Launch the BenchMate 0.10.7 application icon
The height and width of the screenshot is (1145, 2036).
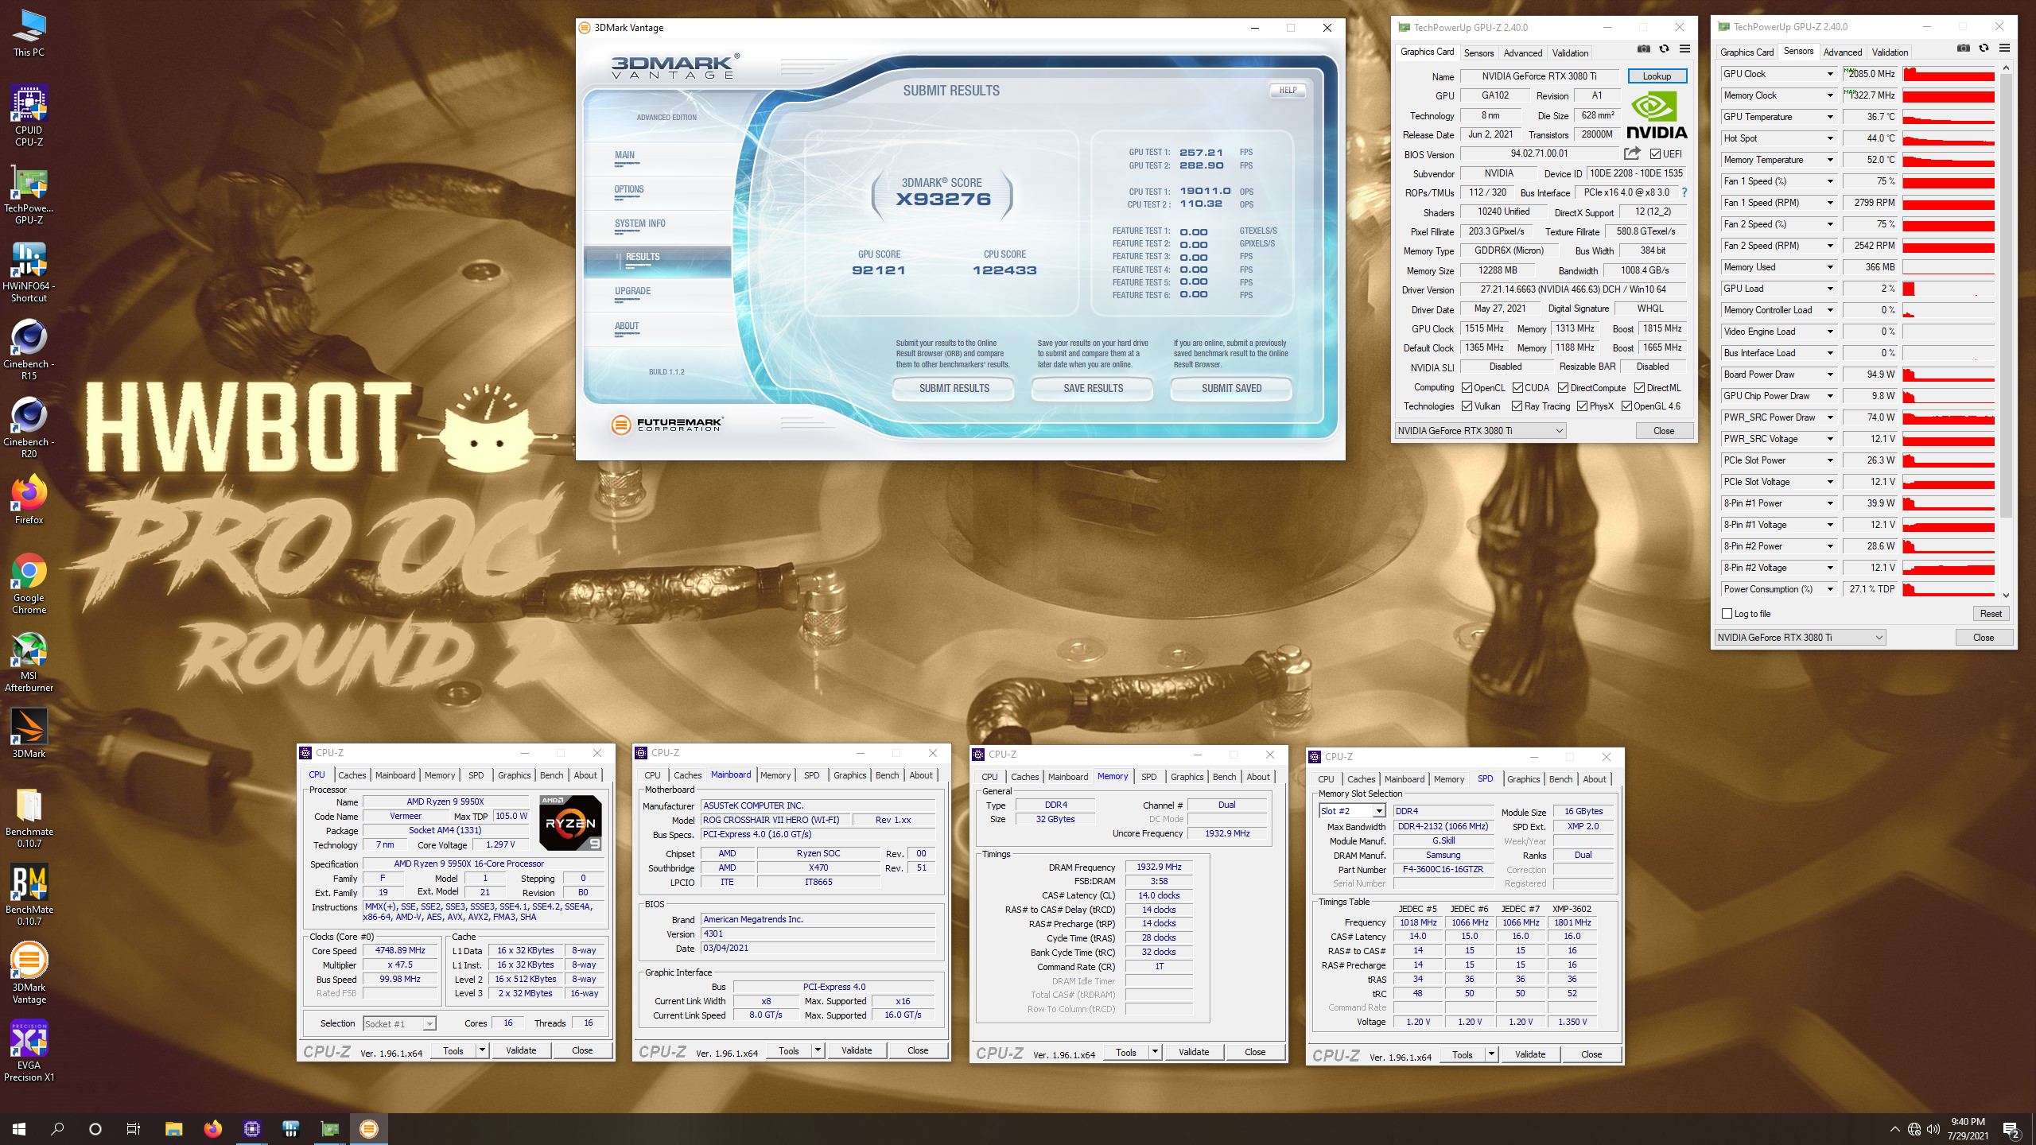tap(29, 895)
